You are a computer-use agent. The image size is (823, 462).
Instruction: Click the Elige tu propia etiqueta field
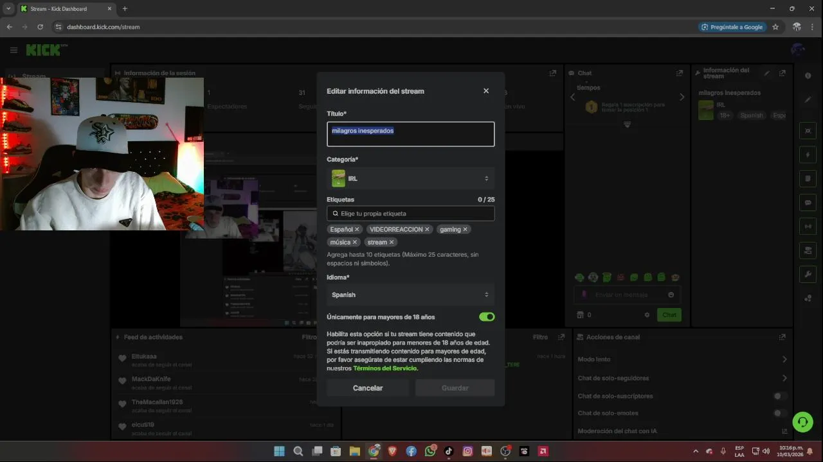(x=410, y=213)
